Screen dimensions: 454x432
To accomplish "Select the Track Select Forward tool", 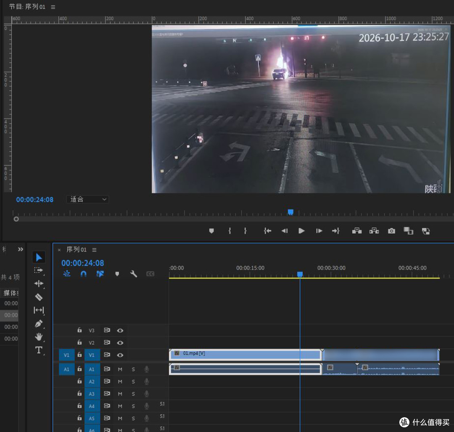I will point(38,270).
